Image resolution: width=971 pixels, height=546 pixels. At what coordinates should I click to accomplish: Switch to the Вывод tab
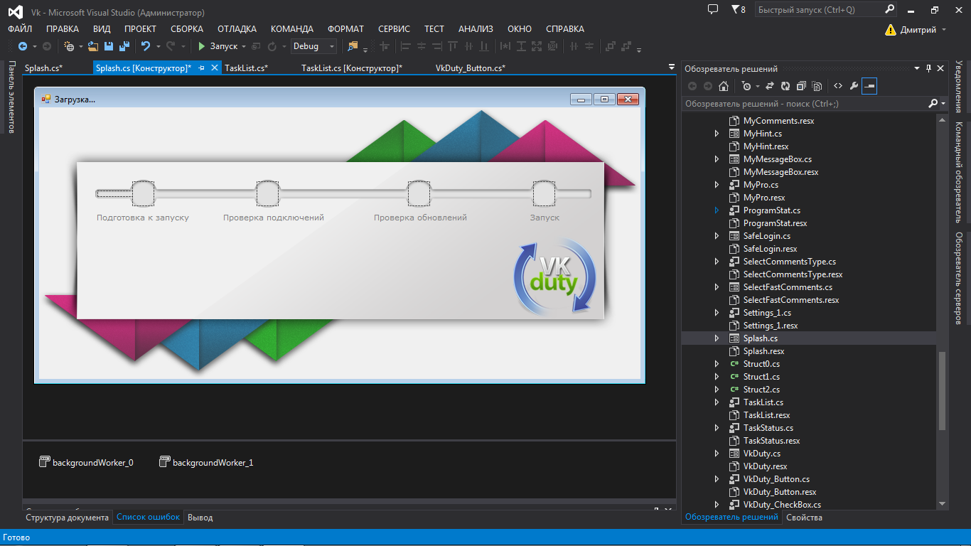[x=200, y=518]
